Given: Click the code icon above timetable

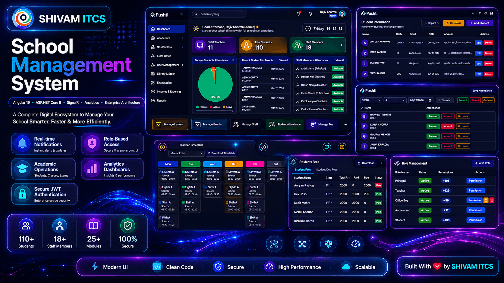Looking at the screenshot, I should [263, 147].
